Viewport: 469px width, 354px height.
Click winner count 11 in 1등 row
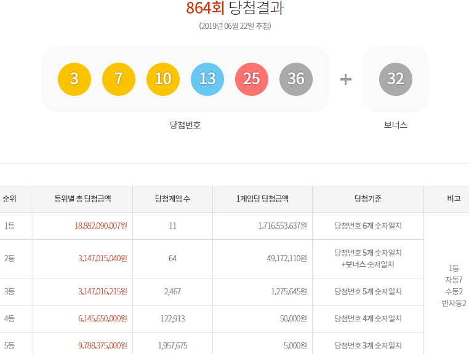coord(172,226)
